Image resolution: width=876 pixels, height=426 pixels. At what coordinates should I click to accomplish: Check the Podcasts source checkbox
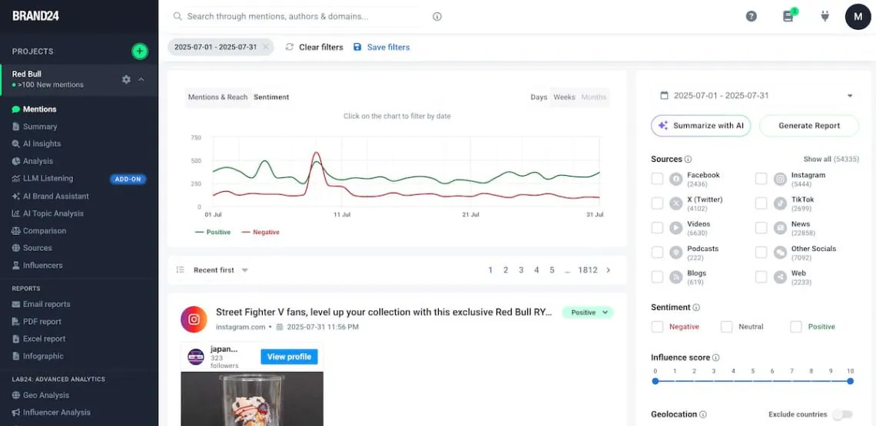pos(658,253)
